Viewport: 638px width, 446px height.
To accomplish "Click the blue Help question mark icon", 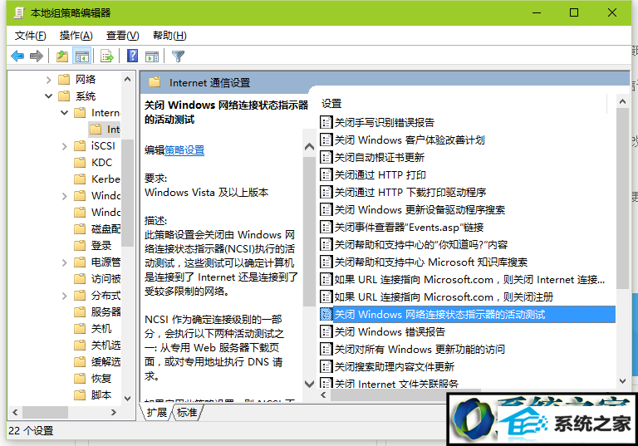I will click(133, 56).
